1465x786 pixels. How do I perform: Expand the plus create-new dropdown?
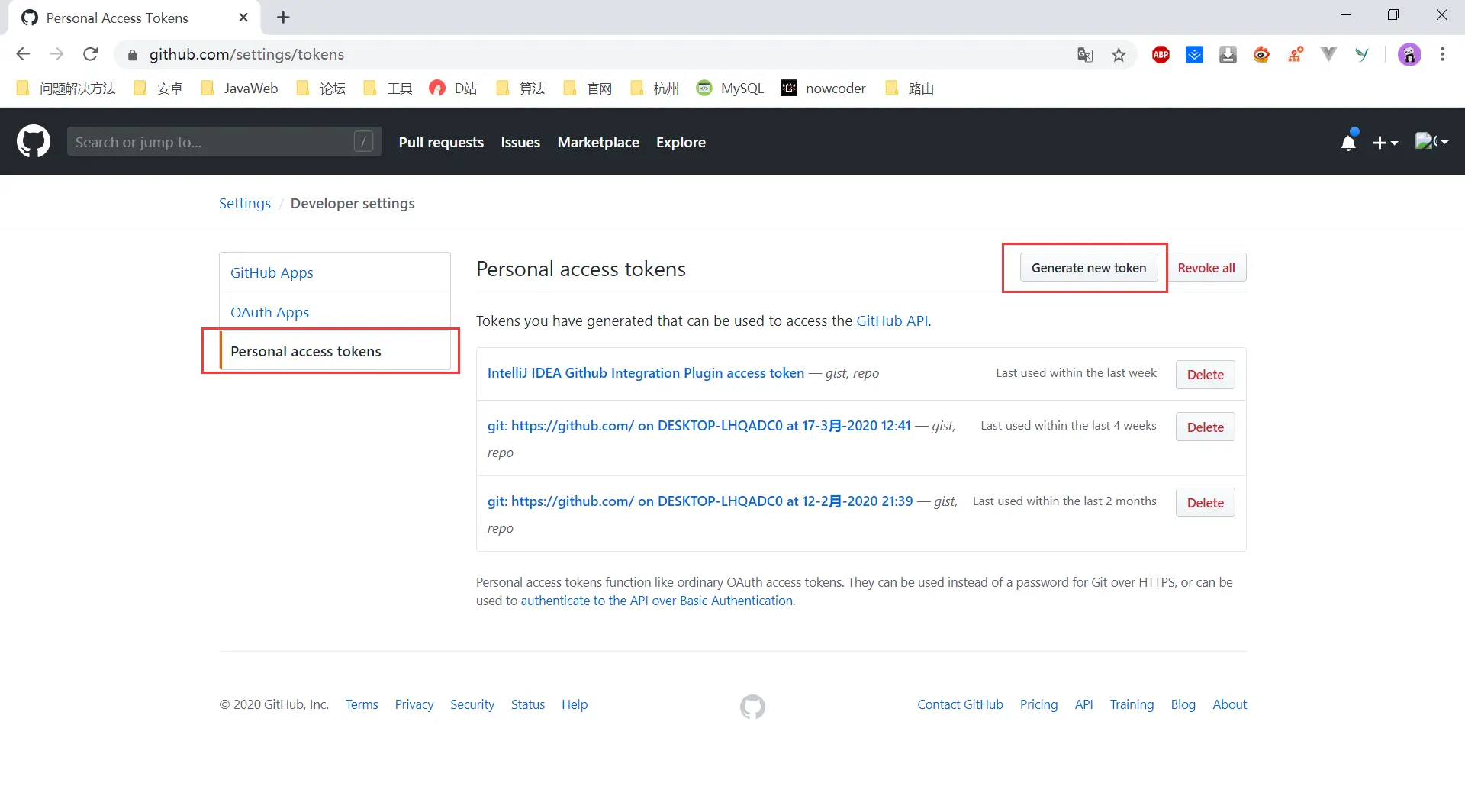point(1385,143)
